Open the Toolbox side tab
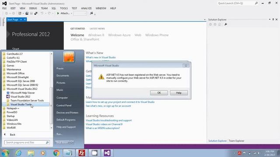Viewport: 280px width, 157px height. (x=3, y=22)
